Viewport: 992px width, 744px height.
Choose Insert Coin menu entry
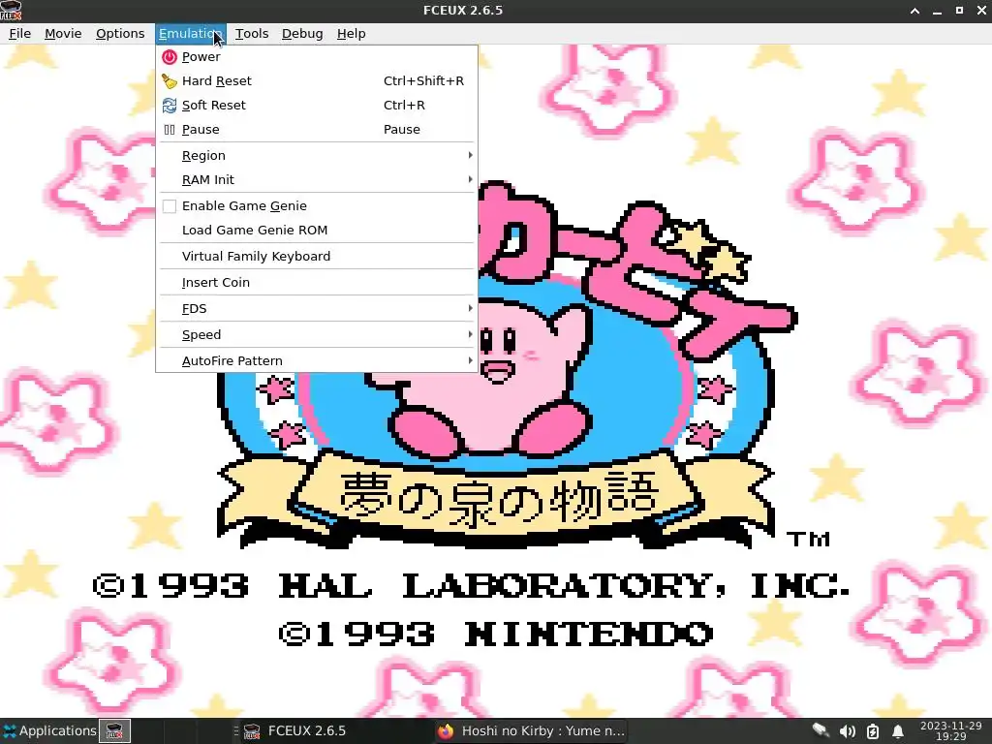pos(317,282)
